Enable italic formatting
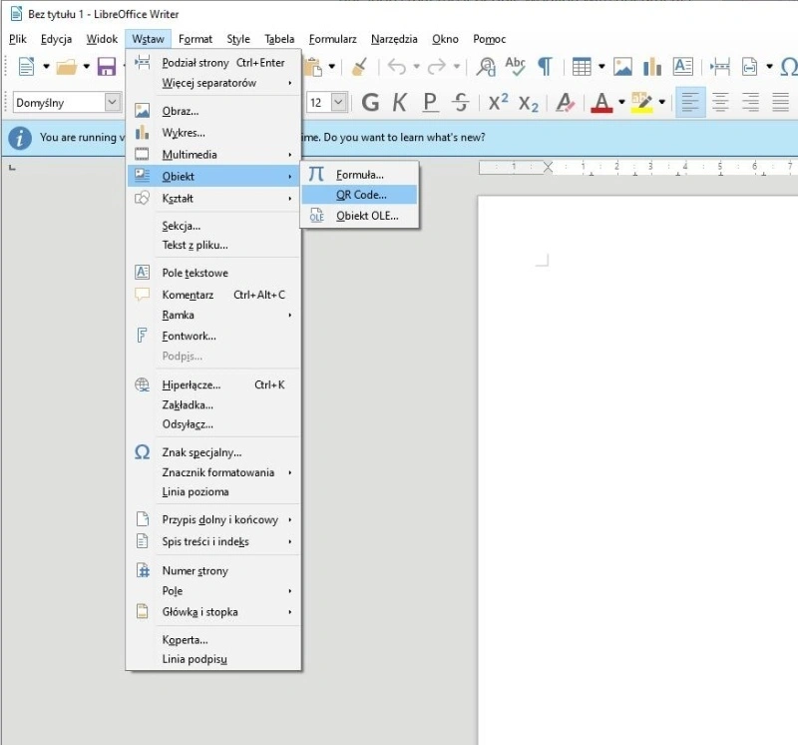Viewport: 798px width, 745px height. [399, 102]
